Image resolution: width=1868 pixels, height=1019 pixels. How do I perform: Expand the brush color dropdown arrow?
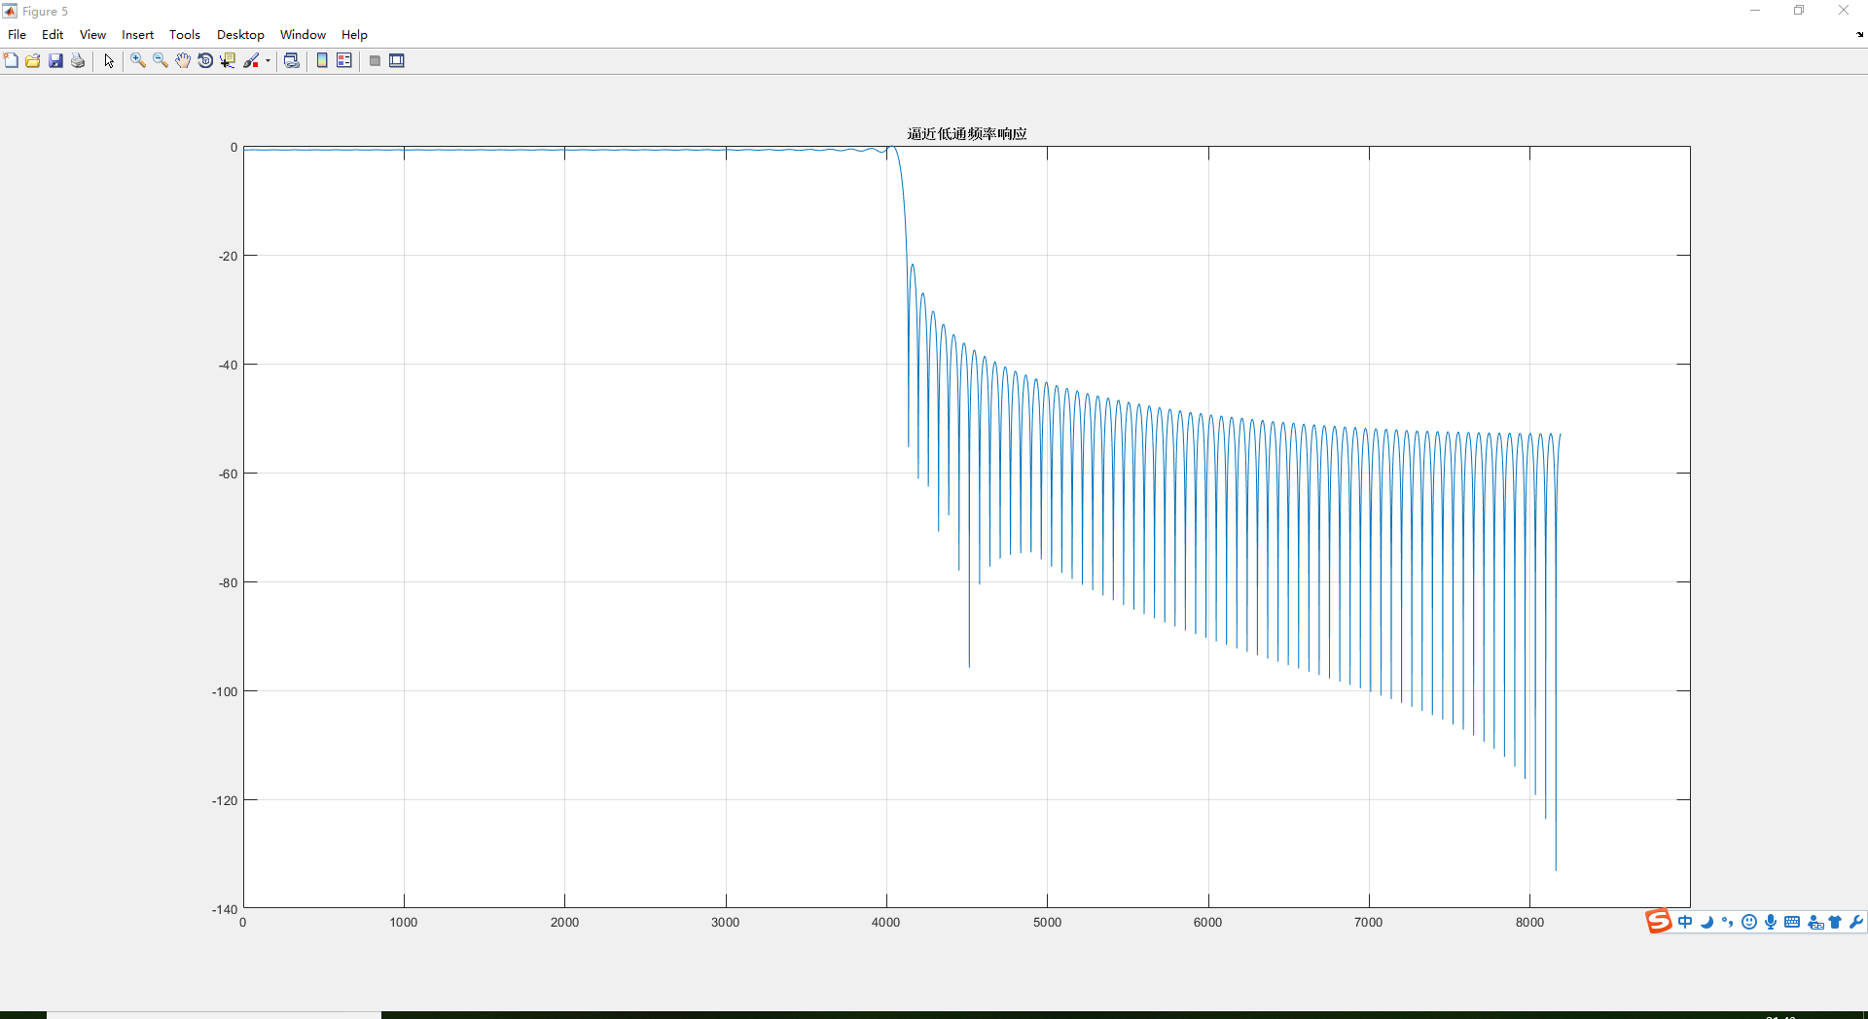point(268,61)
